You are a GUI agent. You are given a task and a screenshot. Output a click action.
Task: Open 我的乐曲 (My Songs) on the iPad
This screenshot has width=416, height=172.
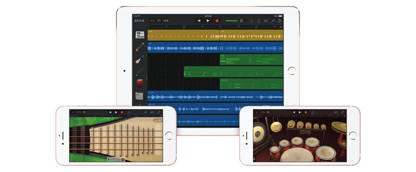[139, 21]
